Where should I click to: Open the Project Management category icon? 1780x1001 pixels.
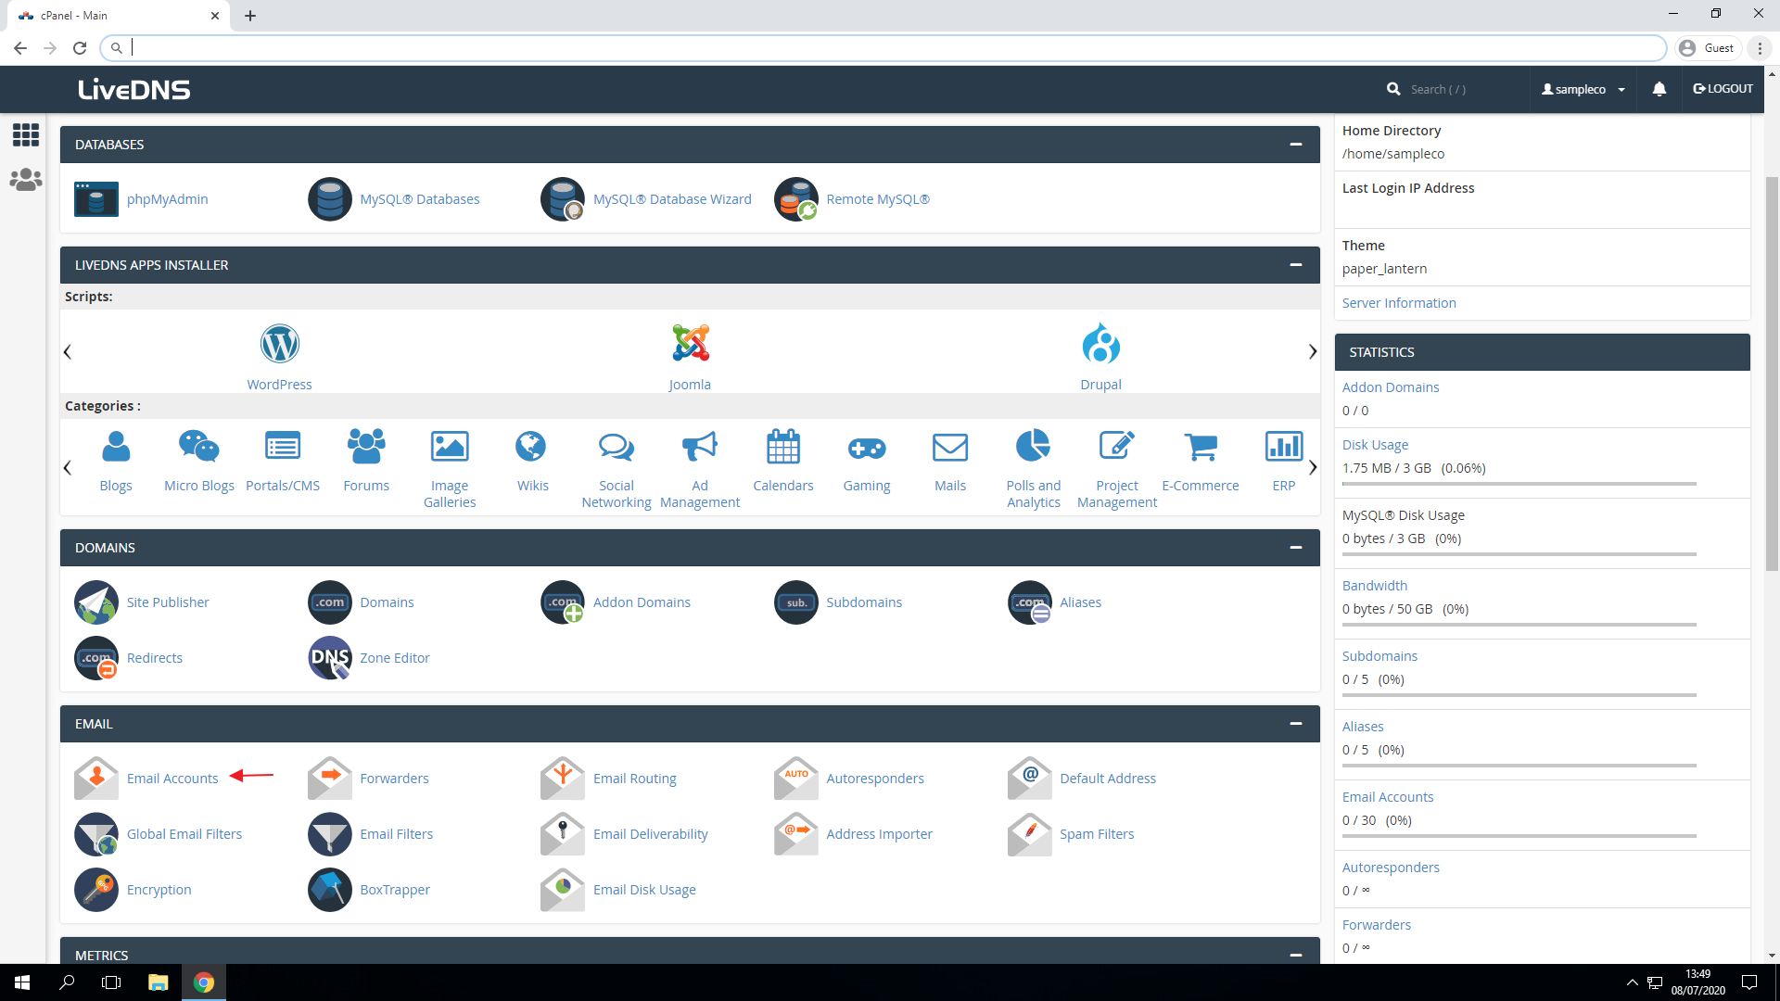[x=1117, y=446]
